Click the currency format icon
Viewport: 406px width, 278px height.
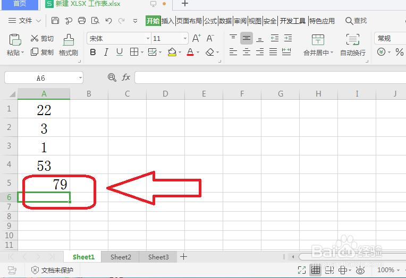(381, 52)
